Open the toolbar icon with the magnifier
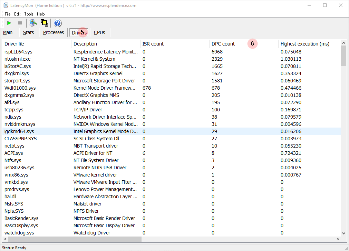349x251 pixels. (x=33, y=23)
